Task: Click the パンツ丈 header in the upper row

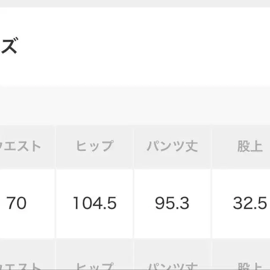Action: click(172, 147)
